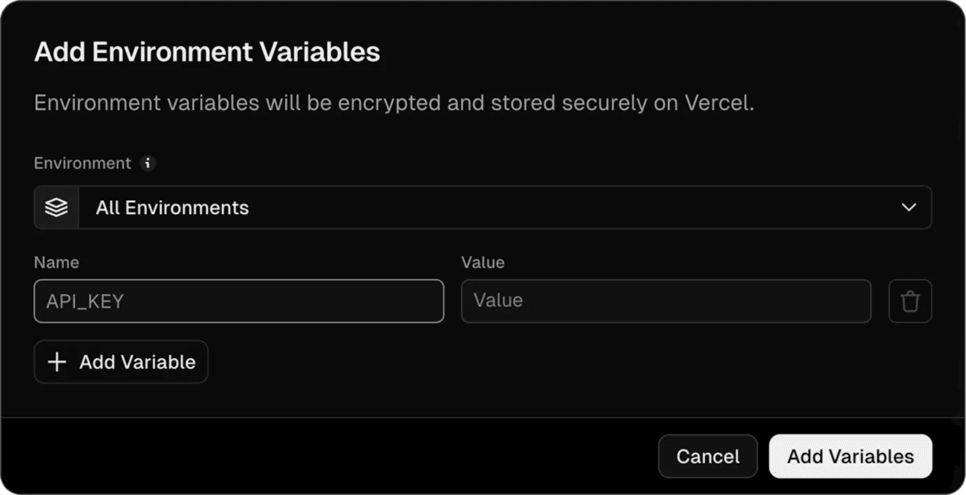Click the Name column label

click(x=56, y=262)
